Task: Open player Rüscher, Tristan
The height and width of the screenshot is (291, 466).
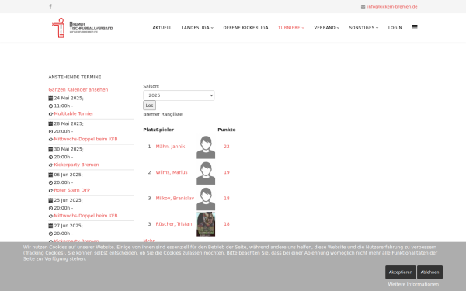Action: pyautogui.click(x=174, y=224)
